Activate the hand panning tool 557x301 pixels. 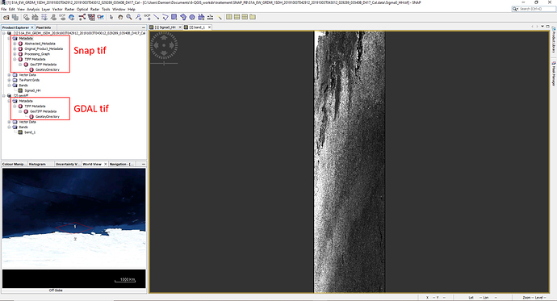click(x=120, y=17)
